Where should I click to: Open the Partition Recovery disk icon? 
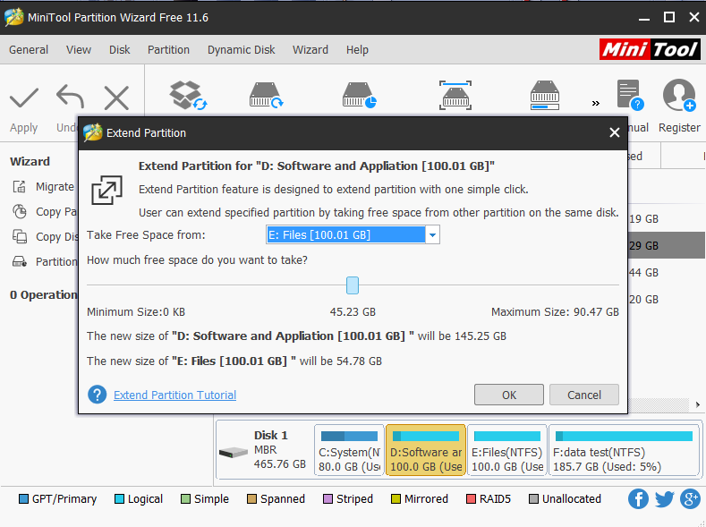point(266,95)
